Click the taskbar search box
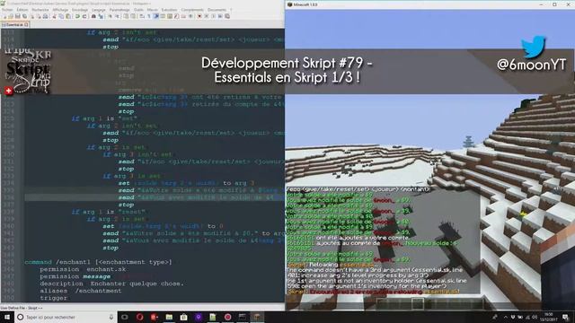The height and width of the screenshot is (323, 575). (x=66, y=317)
